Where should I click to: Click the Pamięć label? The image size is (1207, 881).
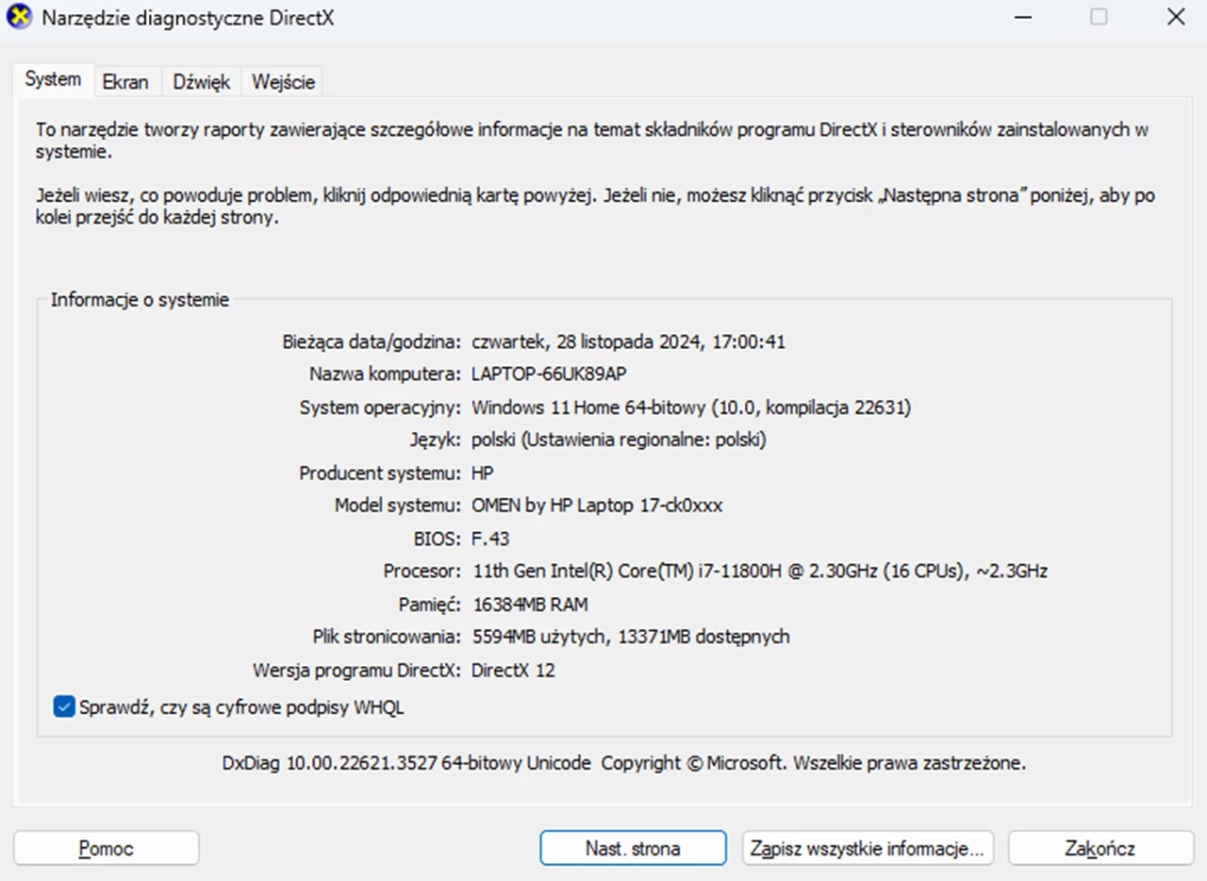tap(429, 604)
